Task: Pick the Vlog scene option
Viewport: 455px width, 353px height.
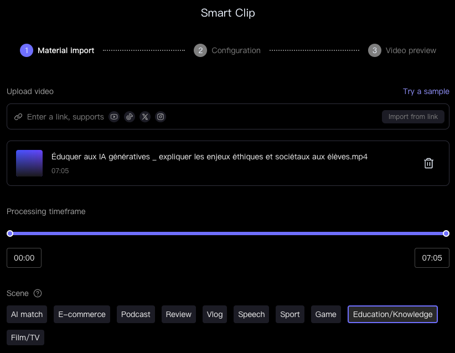Action: coord(215,314)
